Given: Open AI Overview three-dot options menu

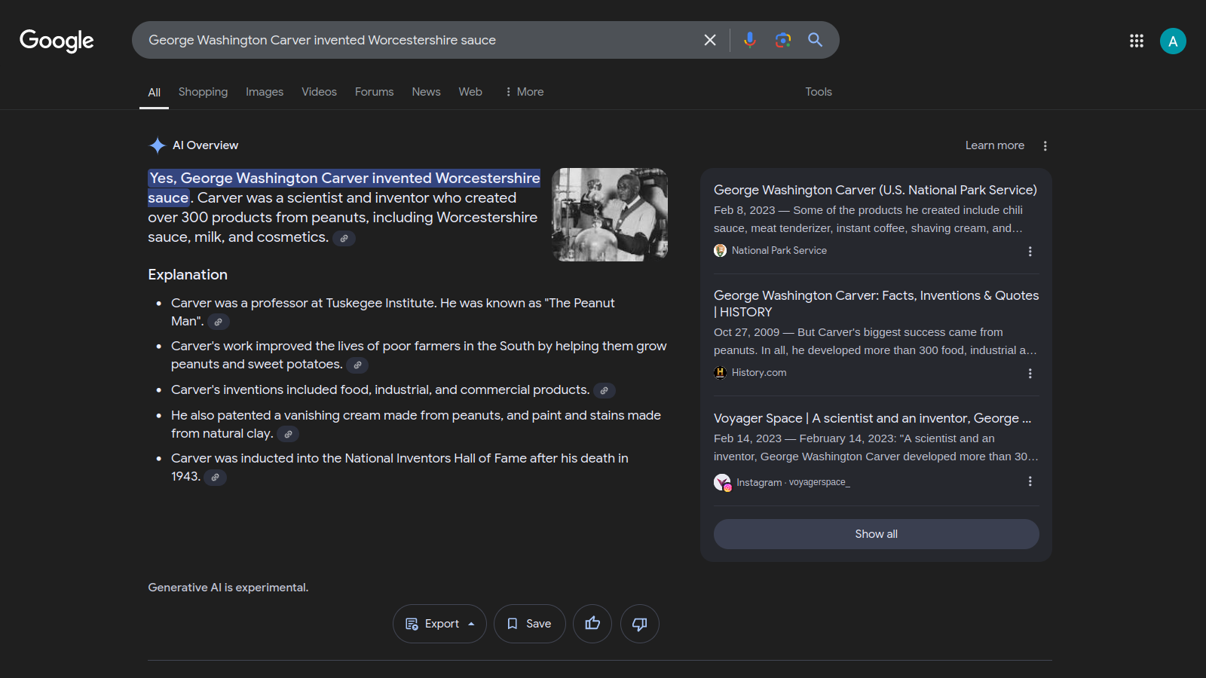Looking at the screenshot, I should 1045,146.
